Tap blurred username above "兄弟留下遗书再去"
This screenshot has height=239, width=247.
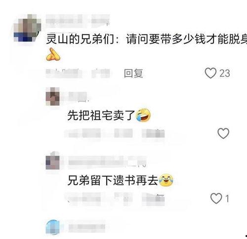pyautogui.click(x=107, y=162)
